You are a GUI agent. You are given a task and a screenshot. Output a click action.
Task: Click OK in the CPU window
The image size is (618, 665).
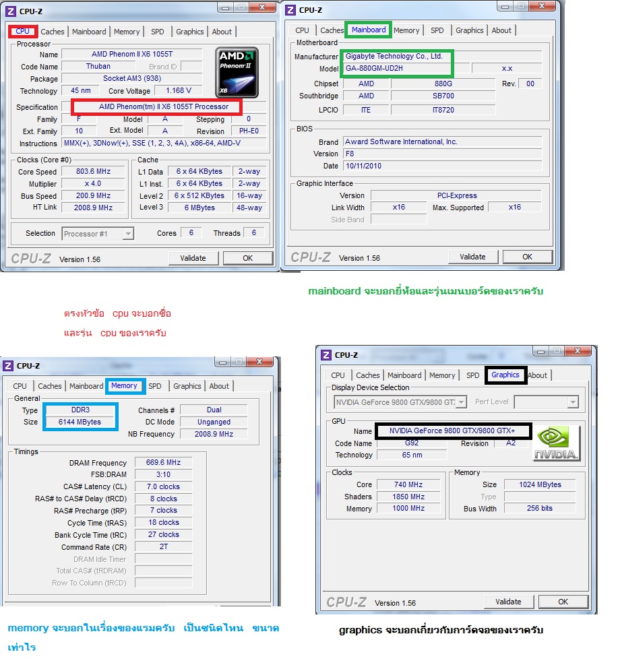(x=248, y=258)
